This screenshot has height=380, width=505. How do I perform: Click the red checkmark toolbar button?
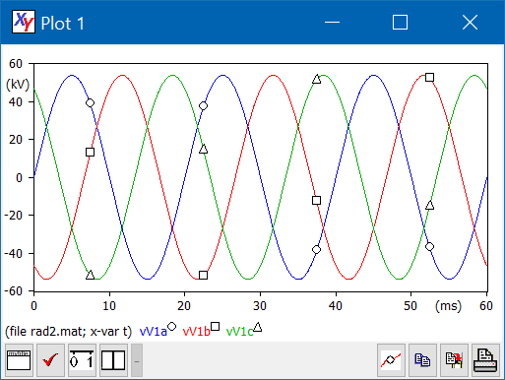click(50, 360)
